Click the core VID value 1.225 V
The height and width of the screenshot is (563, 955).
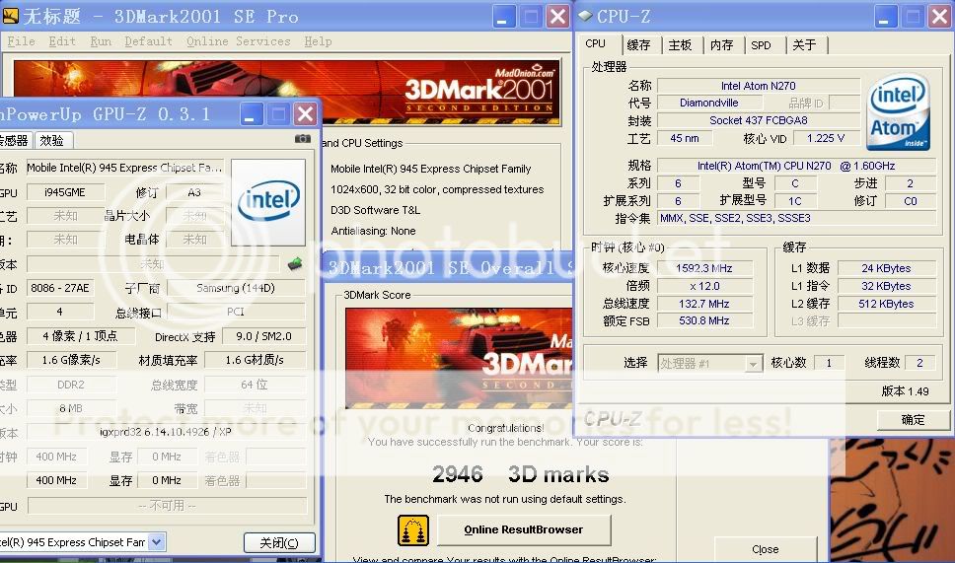coord(826,138)
